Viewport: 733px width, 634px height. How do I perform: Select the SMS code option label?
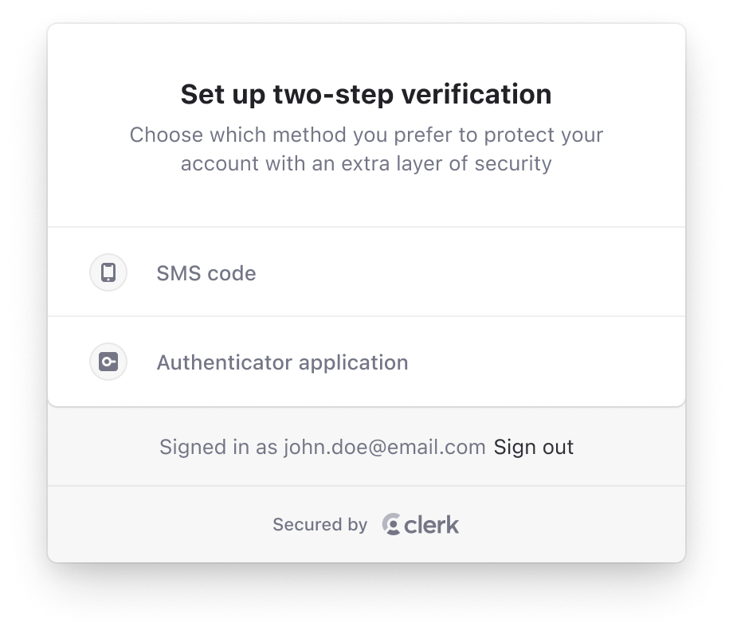206,273
